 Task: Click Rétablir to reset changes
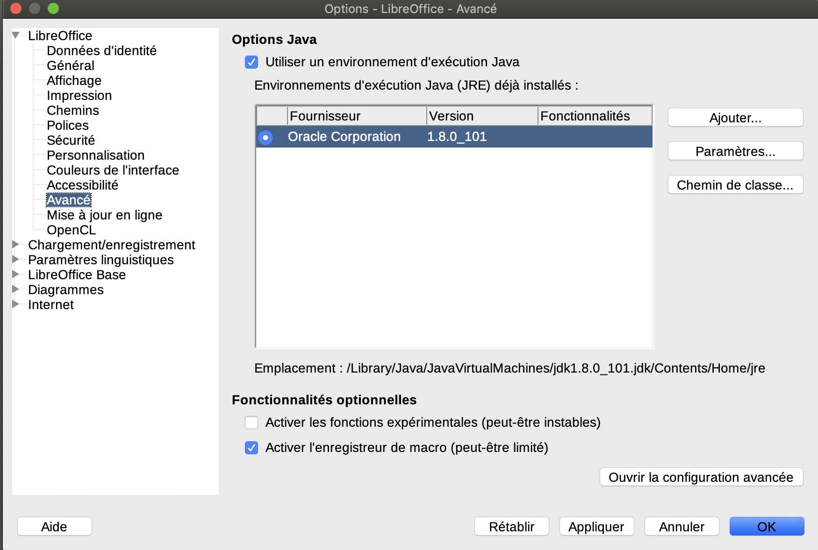(511, 527)
